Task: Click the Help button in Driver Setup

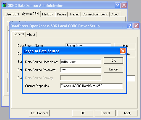Action: tap(125, 46)
